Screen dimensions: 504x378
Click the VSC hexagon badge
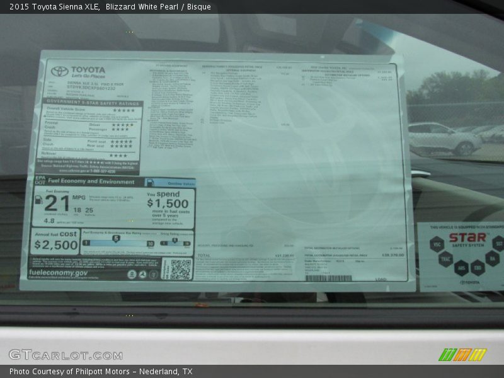(437, 244)
